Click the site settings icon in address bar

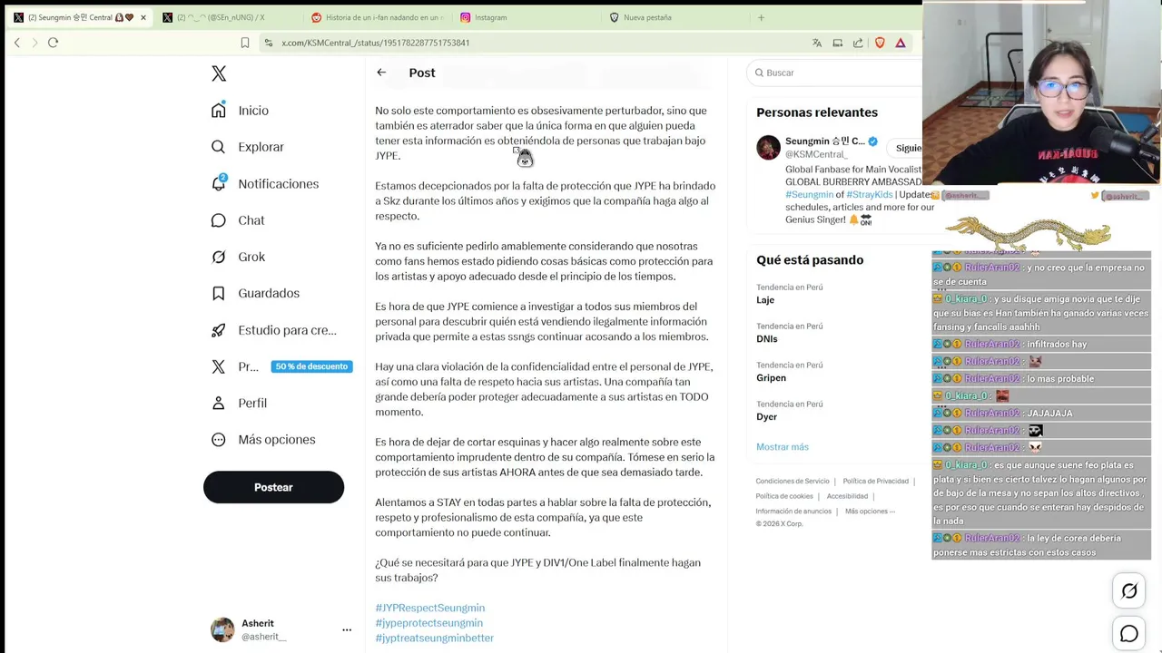click(x=268, y=43)
